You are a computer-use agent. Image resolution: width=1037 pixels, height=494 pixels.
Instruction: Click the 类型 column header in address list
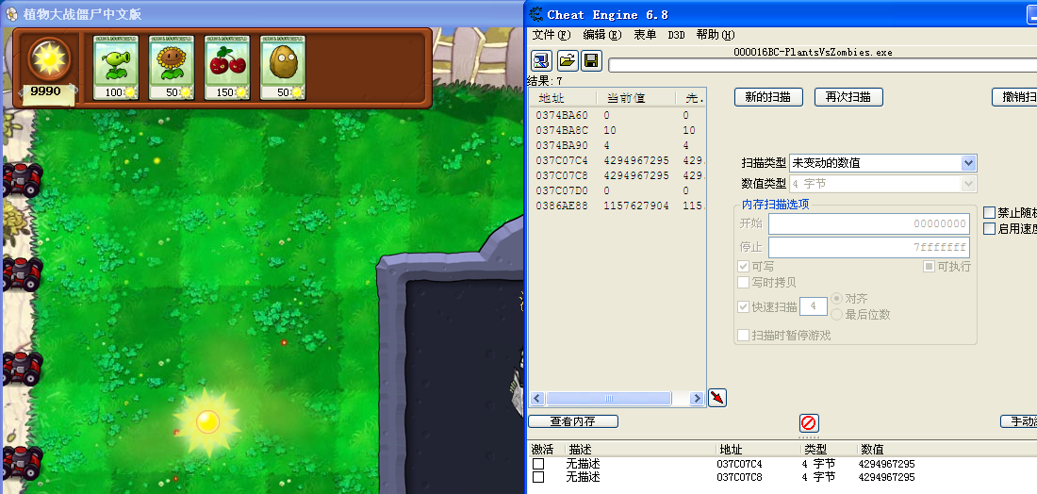pyautogui.click(x=829, y=450)
